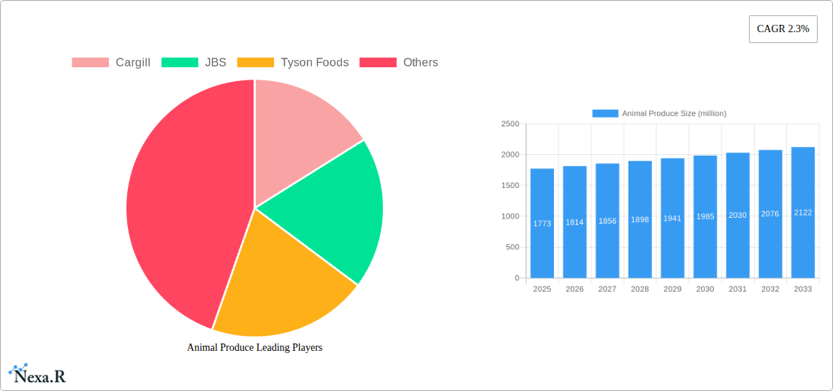This screenshot has height=391, width=833.
Task: Click the 2033 x-axis label
Action: [x=803, y=289]
